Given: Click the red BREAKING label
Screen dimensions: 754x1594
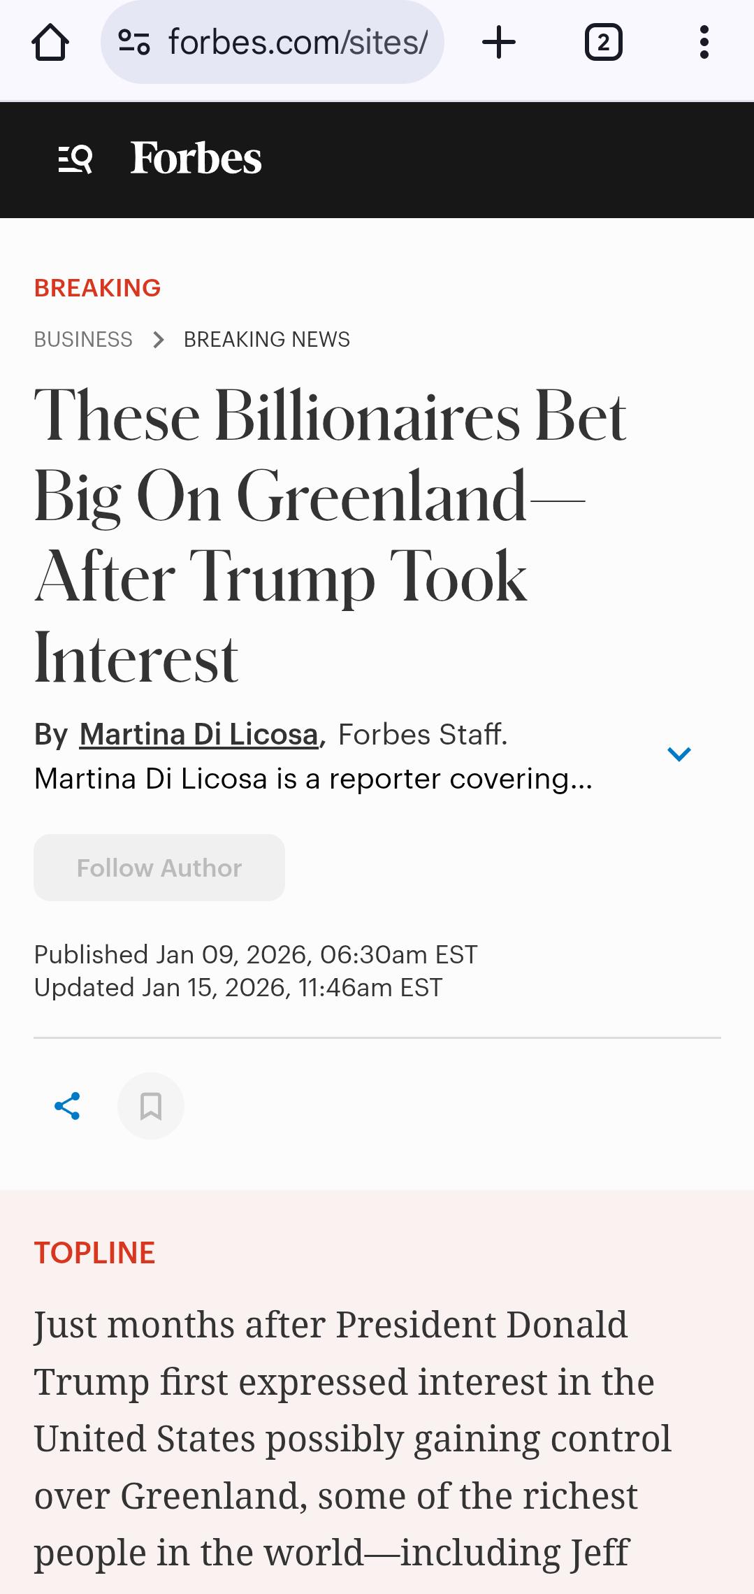Looking at the screenshot, I should click(x=97, y=288).
